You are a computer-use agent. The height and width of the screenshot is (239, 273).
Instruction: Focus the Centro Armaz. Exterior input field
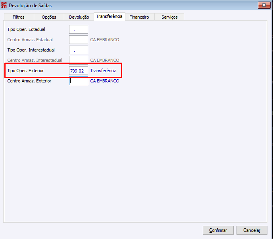pyautogui.click(x=79, y=81)
